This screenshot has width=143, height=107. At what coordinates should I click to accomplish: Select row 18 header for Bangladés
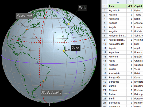point(105,78)
